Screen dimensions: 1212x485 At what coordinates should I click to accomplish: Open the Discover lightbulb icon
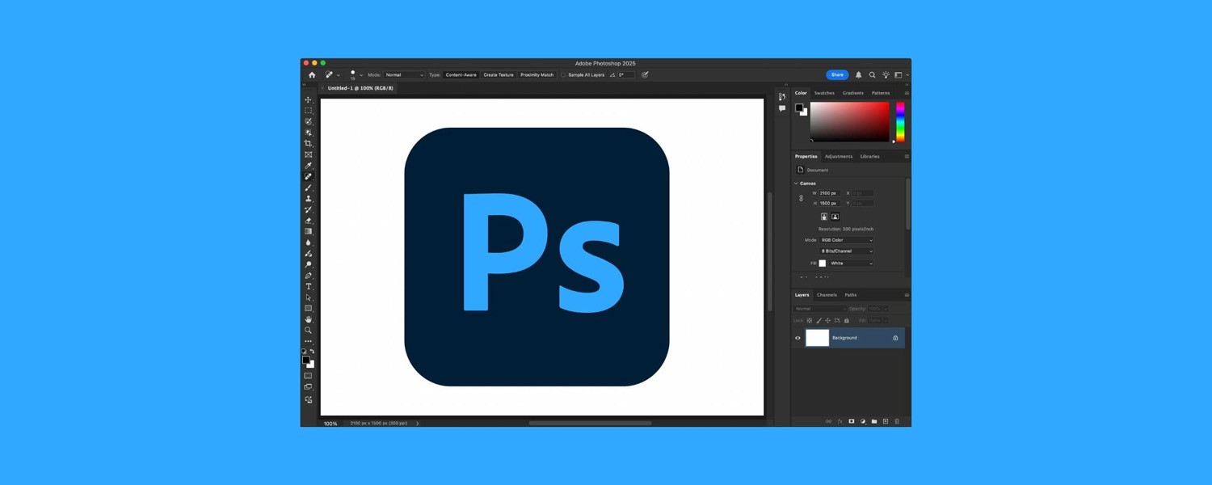pos(886,75)
